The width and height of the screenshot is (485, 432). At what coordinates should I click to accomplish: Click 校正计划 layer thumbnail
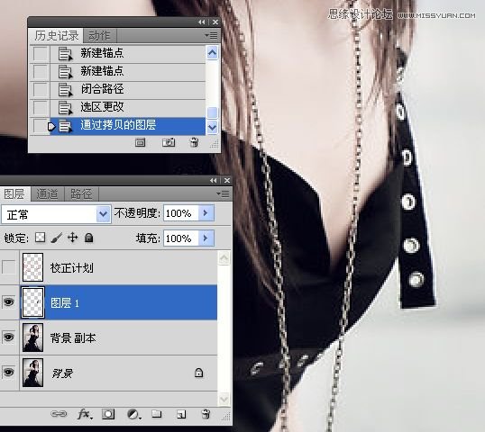(x=32, y=267)
